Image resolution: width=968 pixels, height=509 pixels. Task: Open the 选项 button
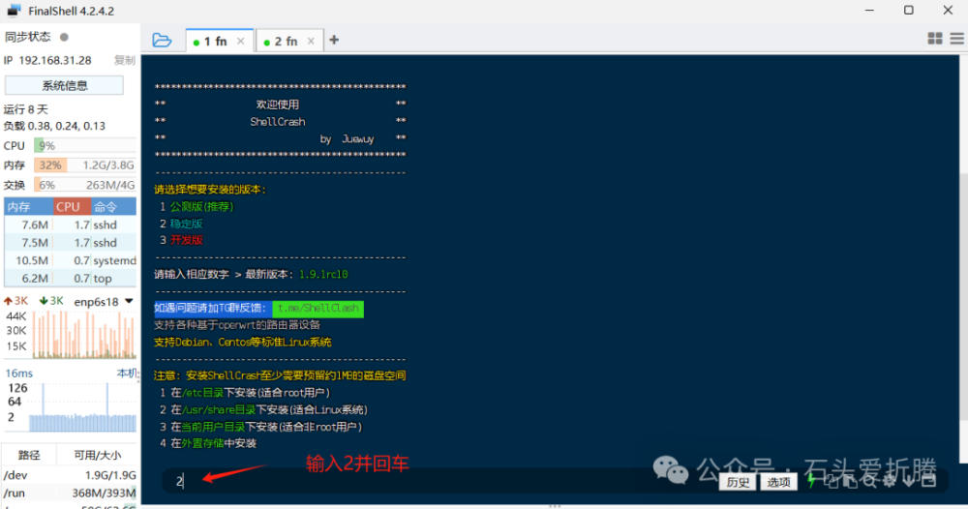click(x=778, y=483)
